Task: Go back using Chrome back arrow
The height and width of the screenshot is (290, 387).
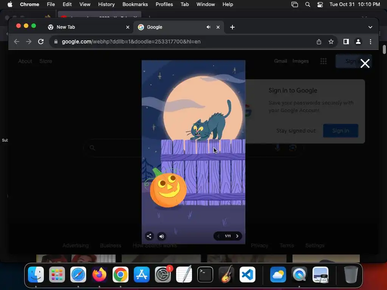Action: click(17, 42)
